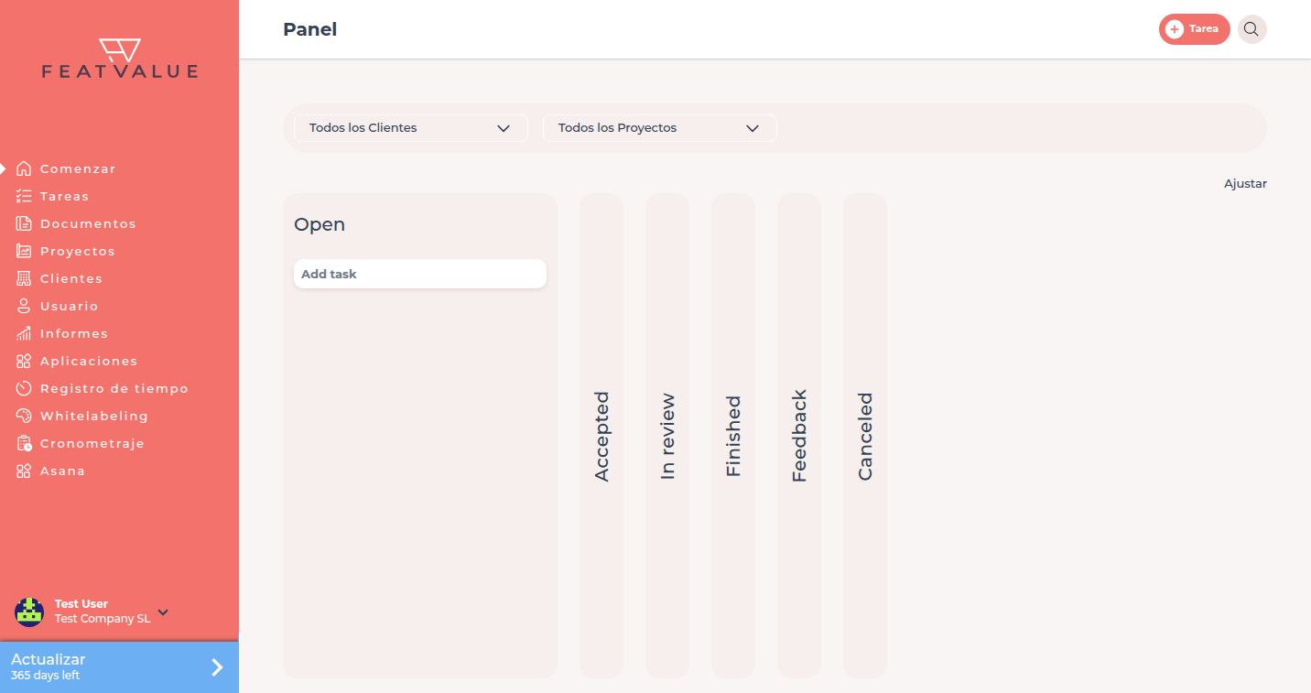The width and height of the screenshot is (1311, 693).
Task: Expand the Feedback column
Action: pos(799,436)
